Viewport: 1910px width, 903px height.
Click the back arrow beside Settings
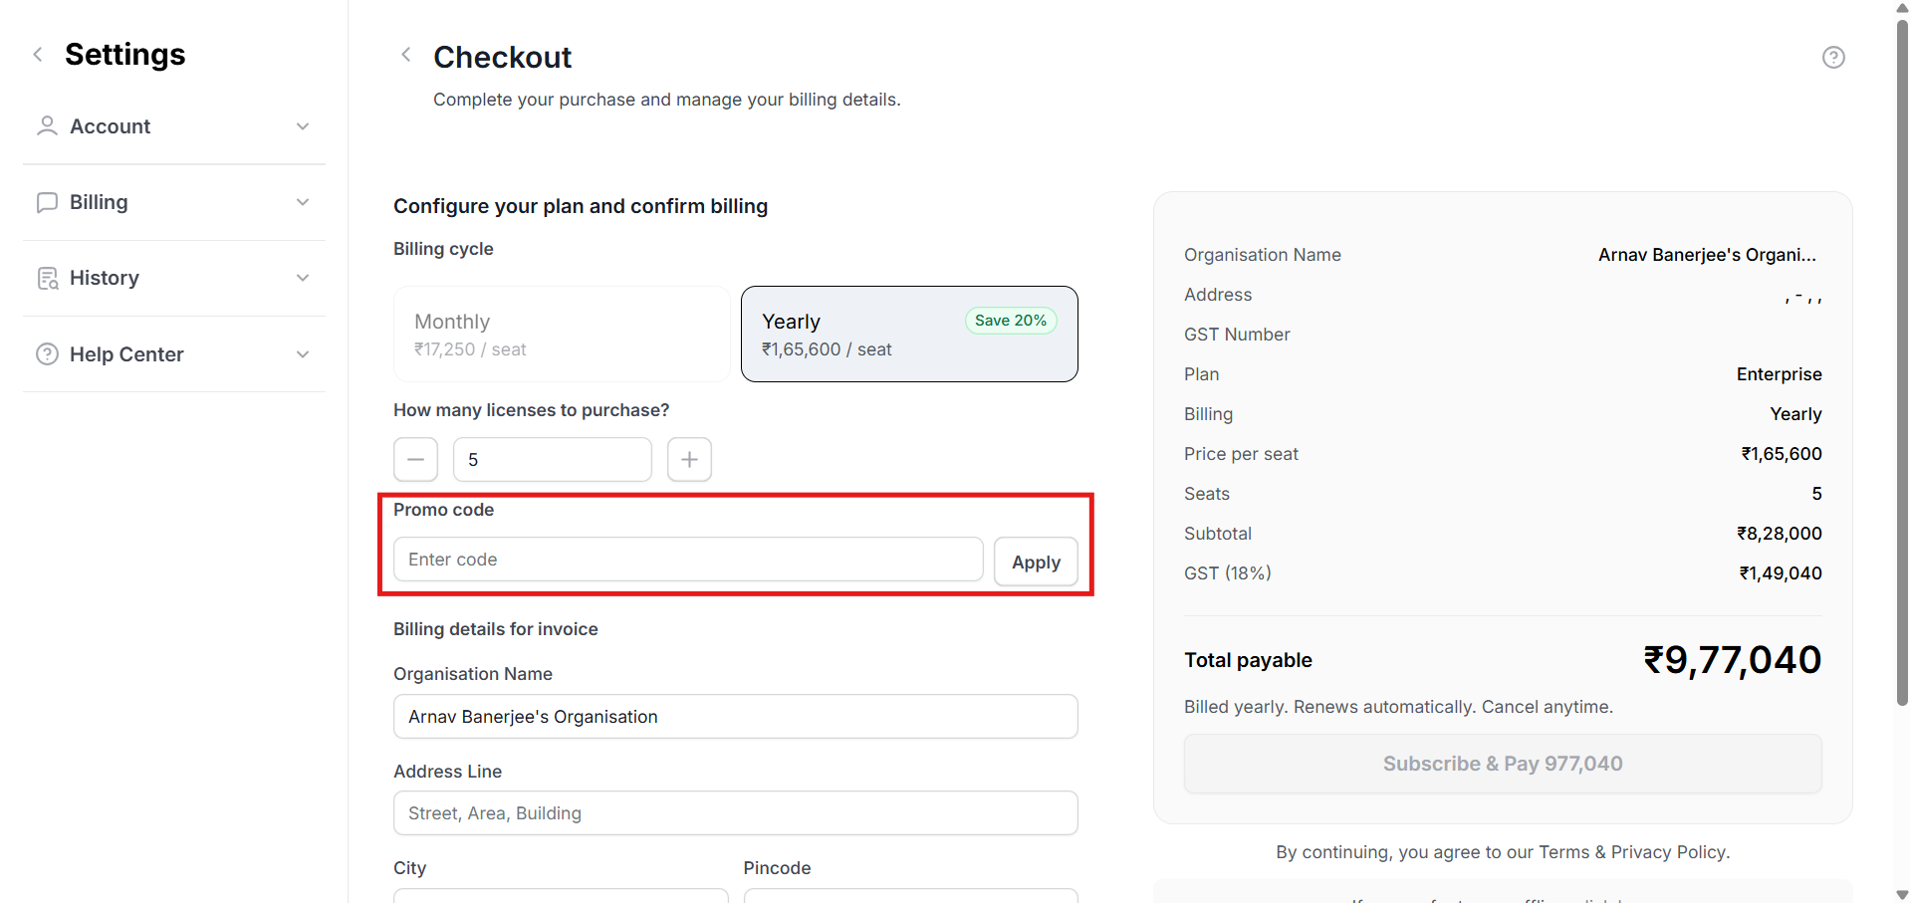tap(38, 55)
